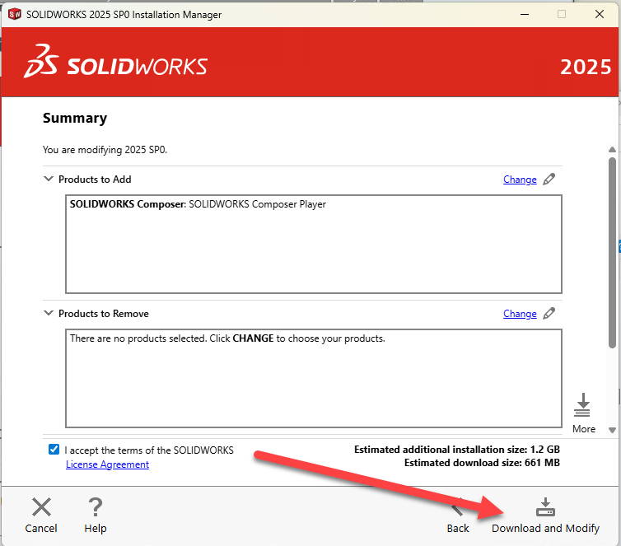Click the scrollbar up arrow
This screenshot has width=621, height=546.
612,150
